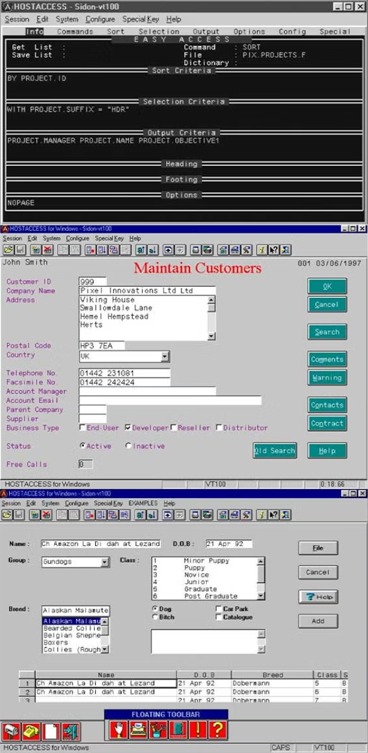
Task: Select the Dog radio button
Action: tap(154, 609)
